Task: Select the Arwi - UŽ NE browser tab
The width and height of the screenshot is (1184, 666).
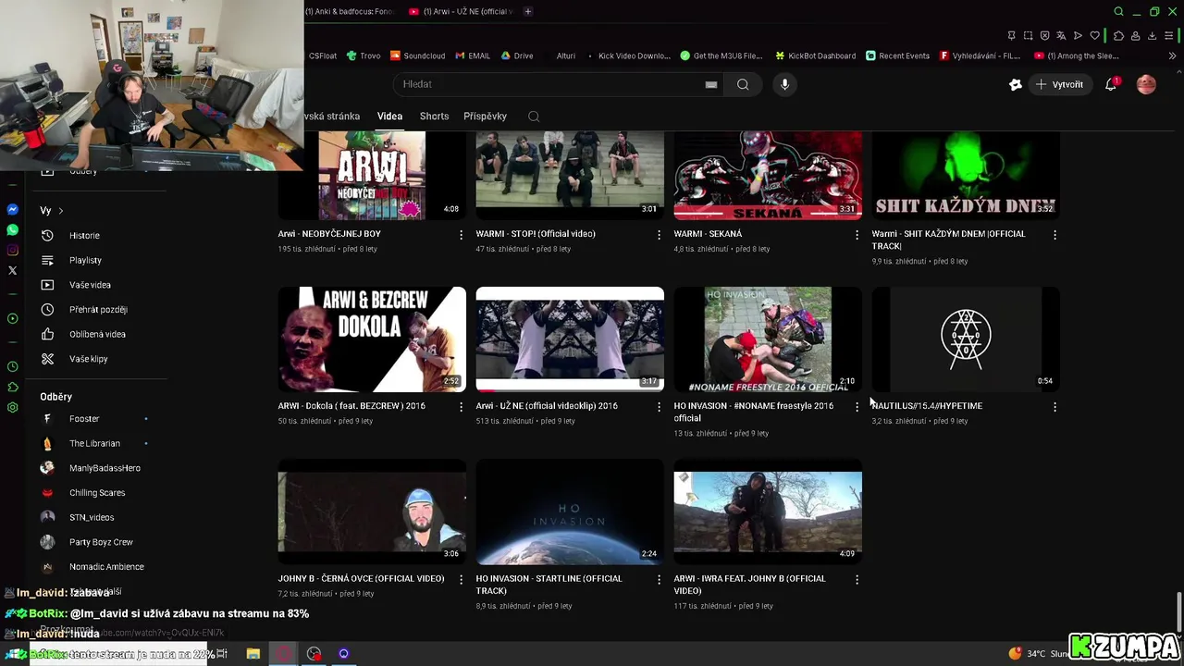Action: 461,11
